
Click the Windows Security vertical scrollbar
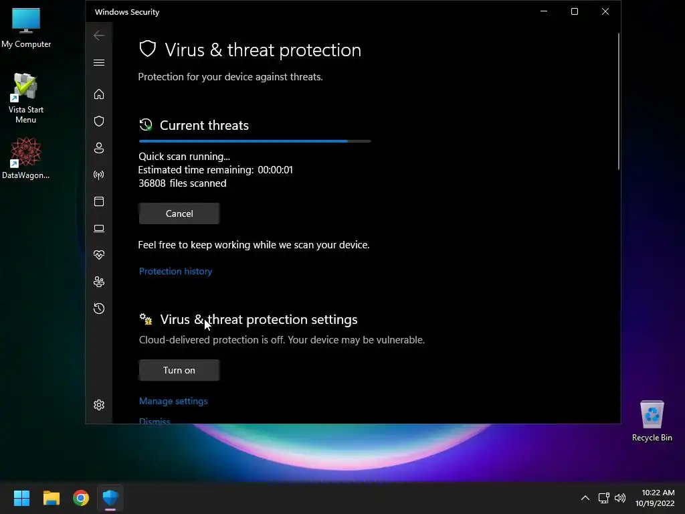click(618, 102)
